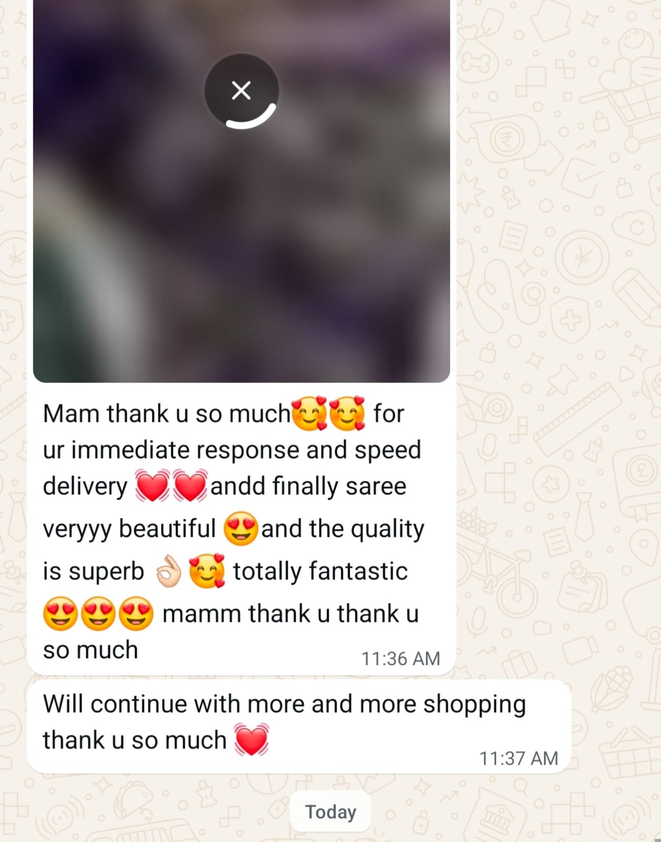Tap the first heart-eyes emoji before 'mamm'
The width and height of the screenshot is (661, 842).
coord(61,614)
